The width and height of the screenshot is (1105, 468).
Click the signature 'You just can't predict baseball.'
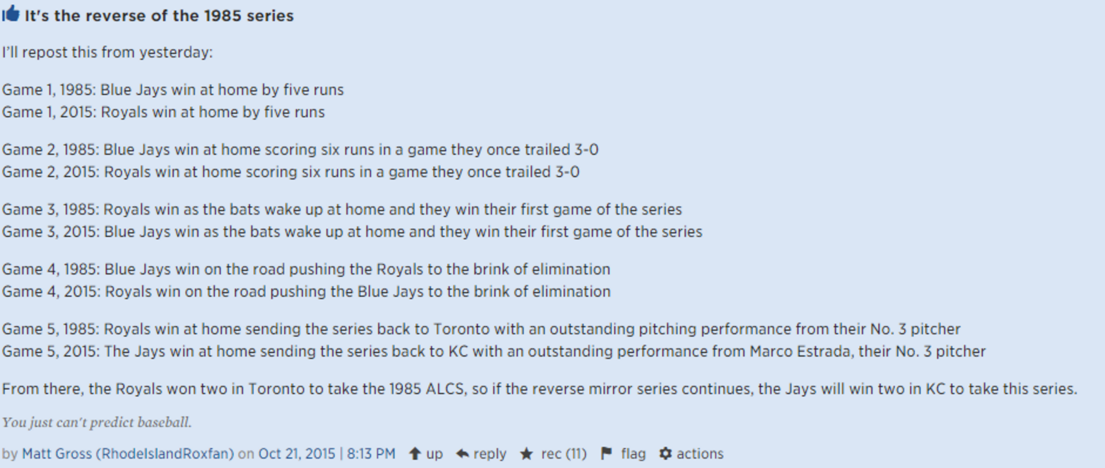[97, 422]
